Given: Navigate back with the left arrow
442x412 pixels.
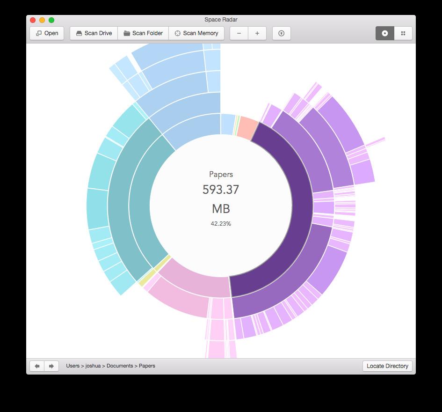Looking at the screenshot, I should (37, 366).
